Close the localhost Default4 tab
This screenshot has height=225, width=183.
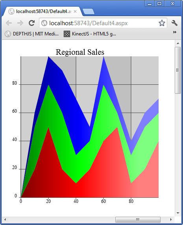(75, 11)
